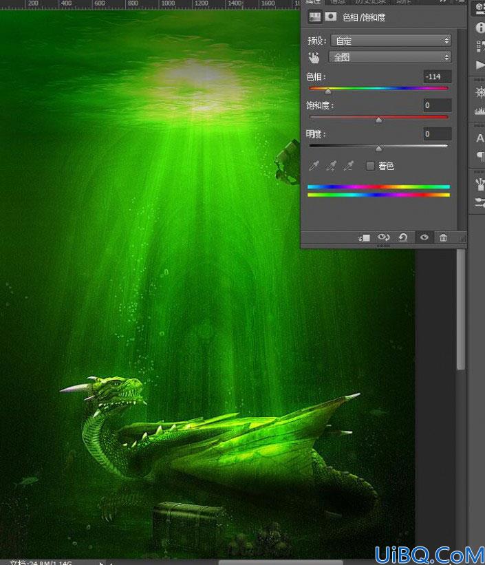Click the 饱和度 label

320,105
